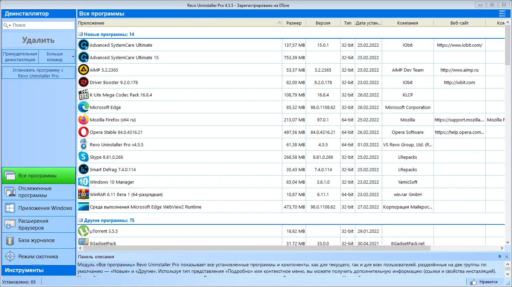
Task: Select the AIMP 5.2.2365 icon
Action: click(83, 70)
